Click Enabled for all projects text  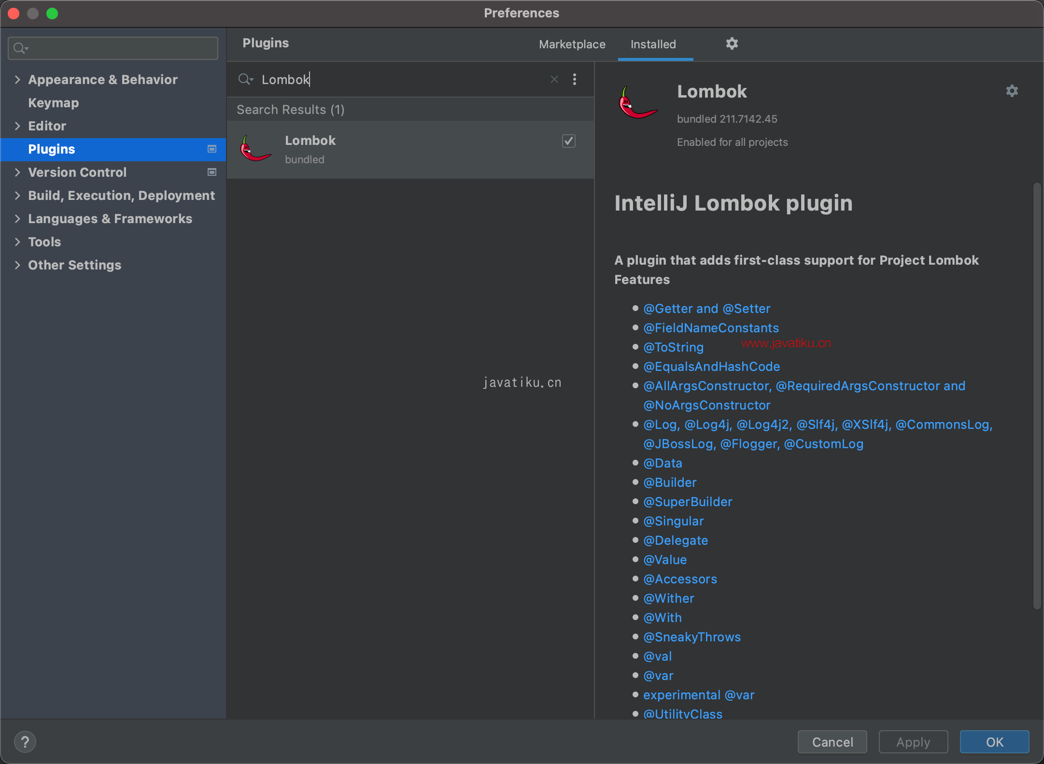pyautogui.click(x=732, y=142)
